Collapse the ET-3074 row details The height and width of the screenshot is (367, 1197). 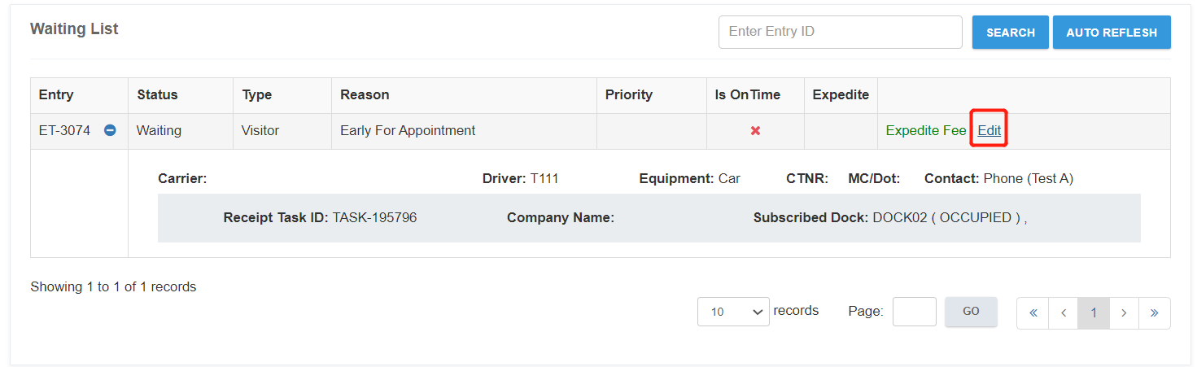coord(110,130)
